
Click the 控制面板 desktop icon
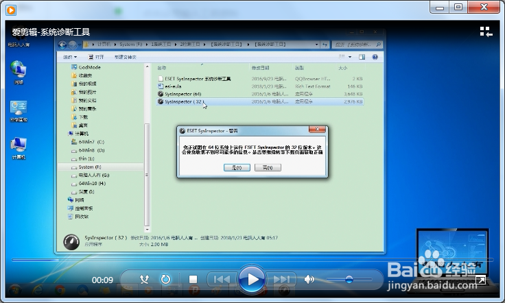[x=19, y=111]
